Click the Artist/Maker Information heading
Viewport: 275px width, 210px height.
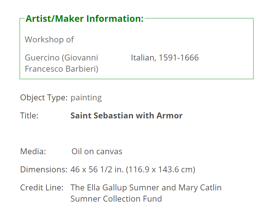click(84, 19)
